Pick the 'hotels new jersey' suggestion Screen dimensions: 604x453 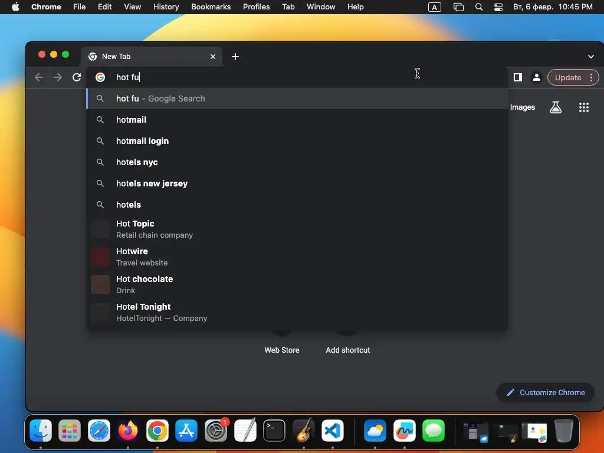(297, 183)
